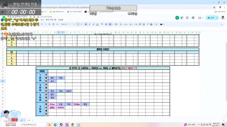Expand the share button dropdown arrow
The width and height of the screenshot is (227, 127).
(x=217, y=18)
